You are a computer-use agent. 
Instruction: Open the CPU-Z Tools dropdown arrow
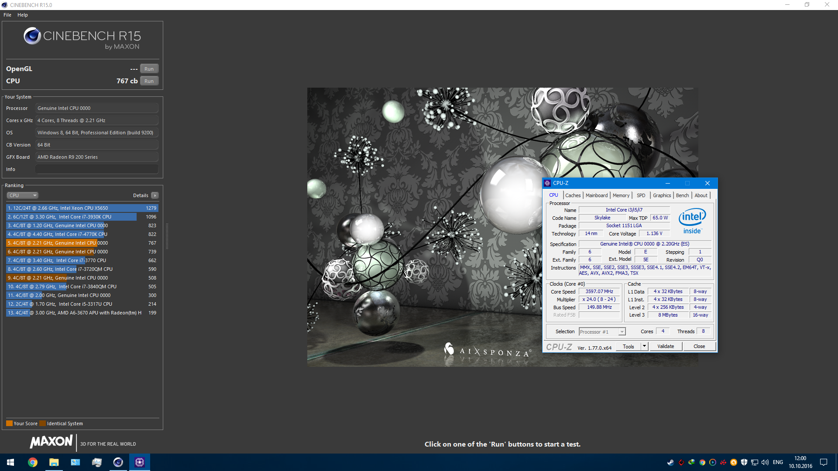tap(644, 346)
